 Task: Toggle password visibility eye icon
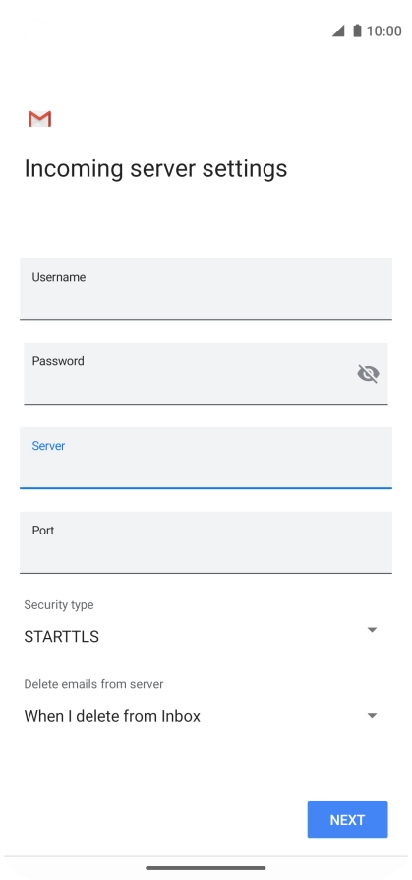click(x=369, y=373)
